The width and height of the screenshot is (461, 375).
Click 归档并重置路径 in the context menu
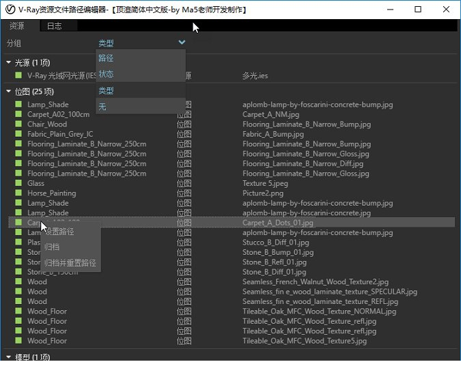(70, 263)
